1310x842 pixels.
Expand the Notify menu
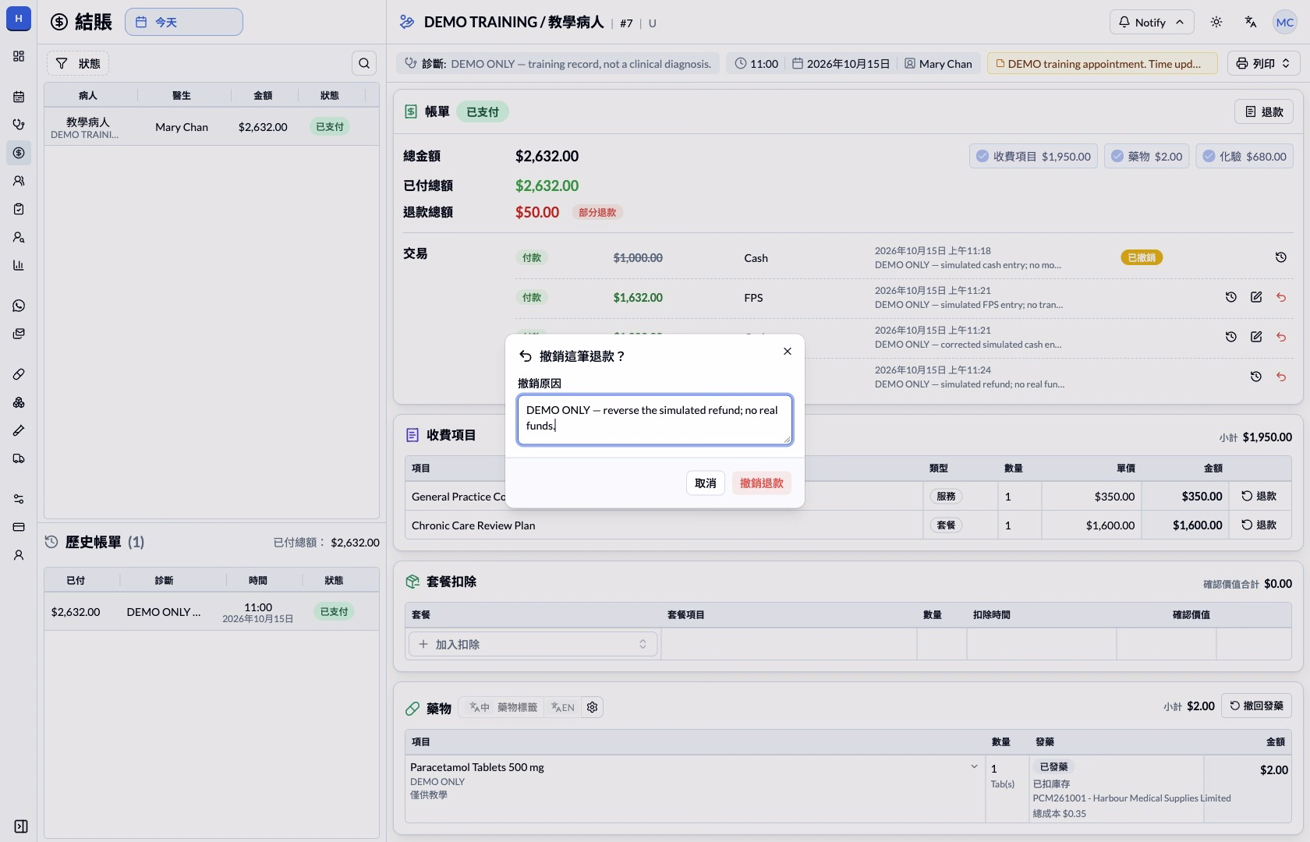point(1151,22)
